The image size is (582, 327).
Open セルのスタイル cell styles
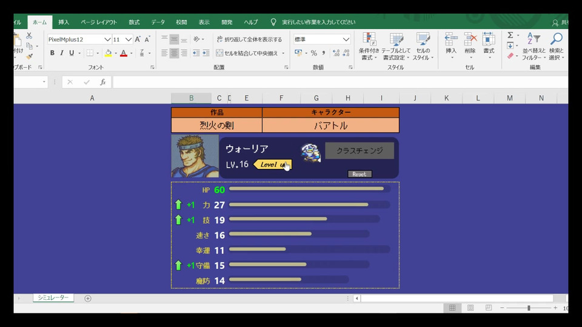pos(423,47)
